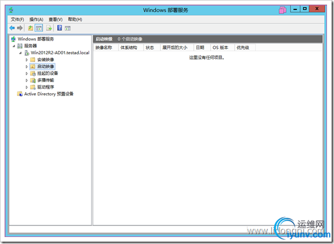The height and width of the screenshot is (244, 334).
Task: Sort by 日期 column header
Action: (x=202, y=47)
